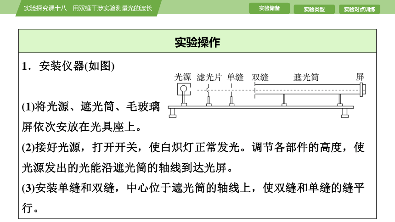Open the 实验储备 tab
The image size is (395, 222).
point(269,8)
